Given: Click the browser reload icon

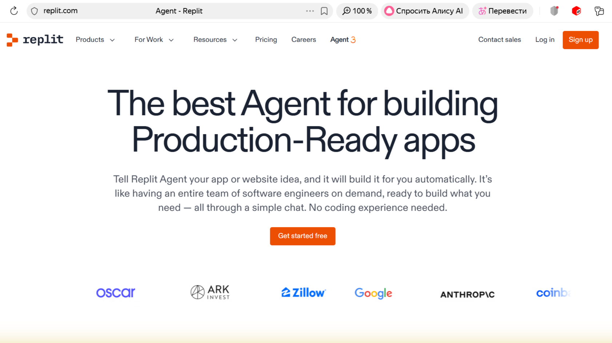Looking at the screenshot, I should click(x=14, y=11).
